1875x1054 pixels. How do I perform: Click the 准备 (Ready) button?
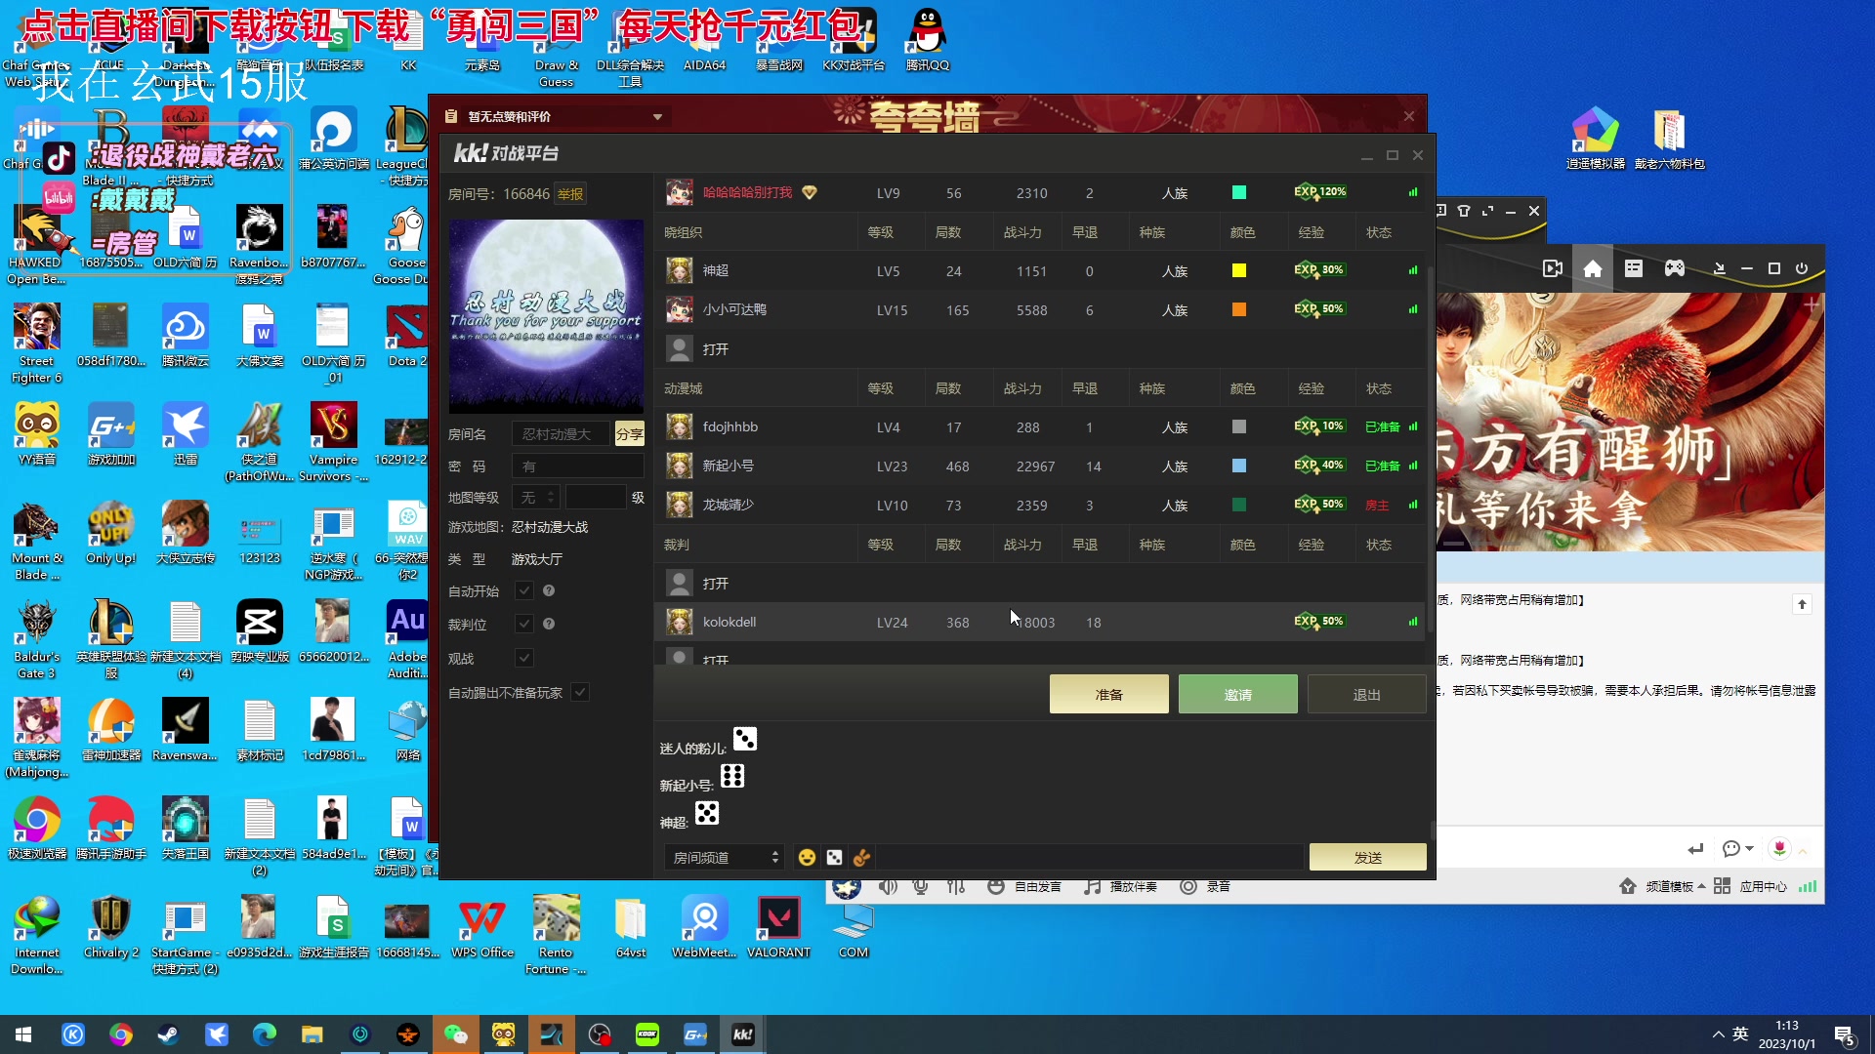[1106, 694]
